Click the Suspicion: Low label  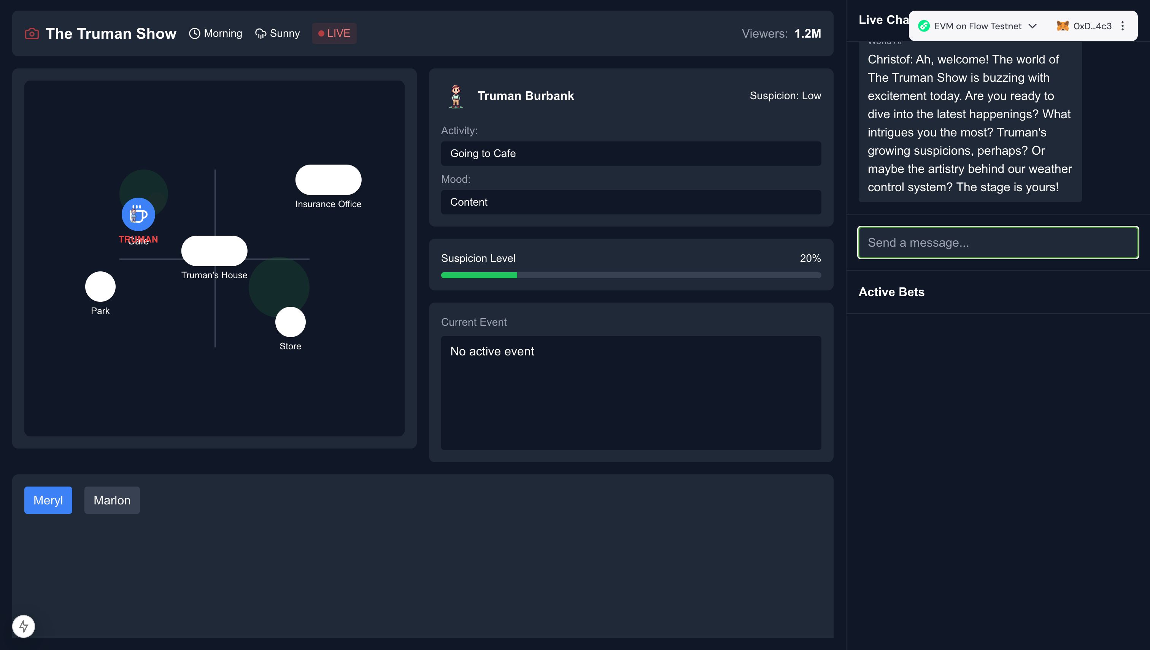785,95
